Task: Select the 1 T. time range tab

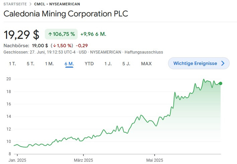Action: pos(12,64)
